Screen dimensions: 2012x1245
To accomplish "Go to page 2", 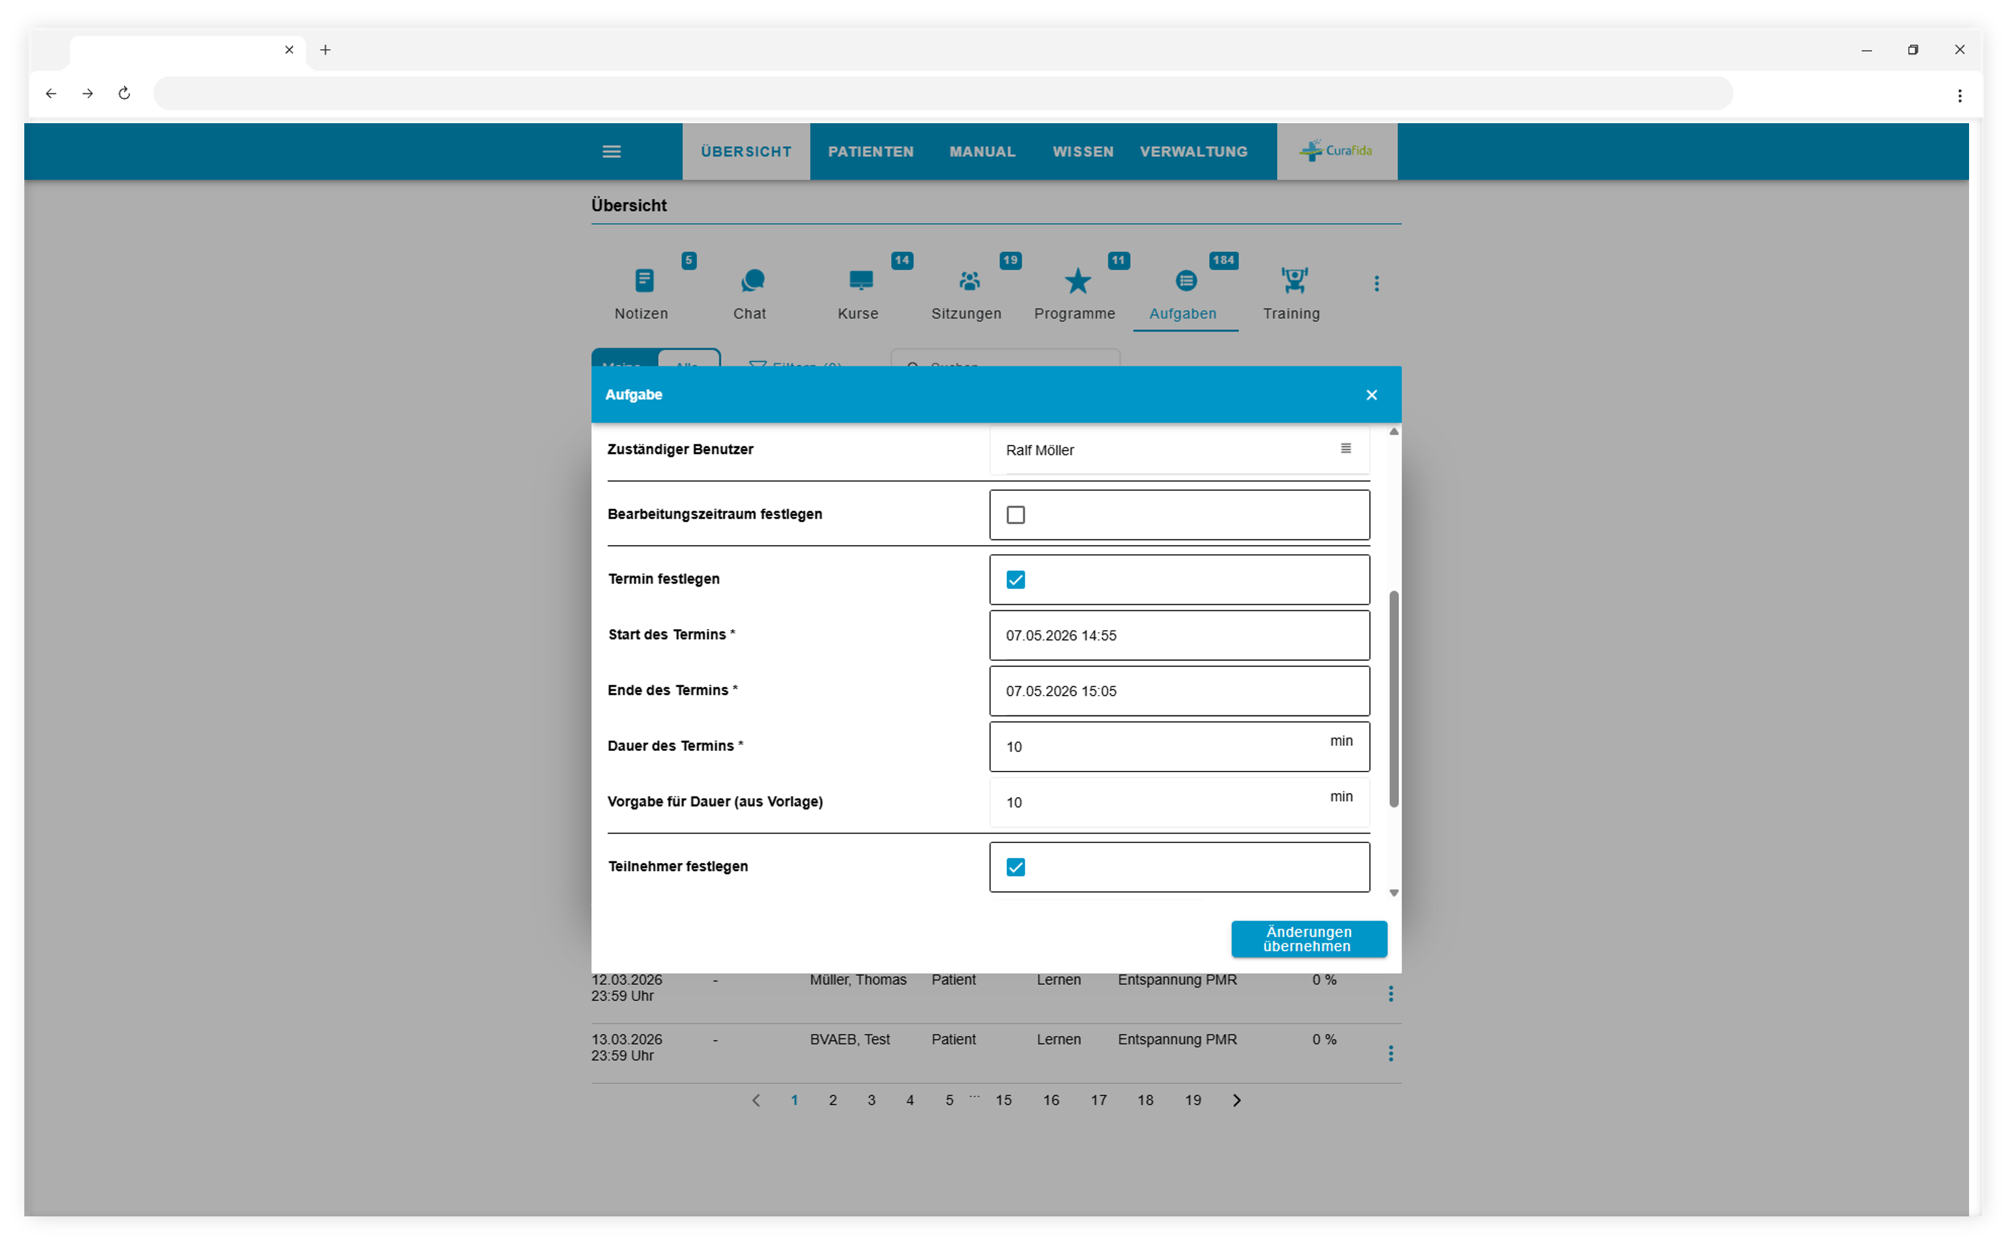I will [x=833, y=1100].
